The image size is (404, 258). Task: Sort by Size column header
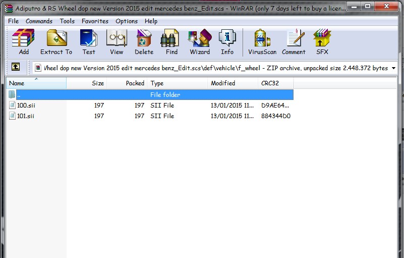tap(87, 83)
